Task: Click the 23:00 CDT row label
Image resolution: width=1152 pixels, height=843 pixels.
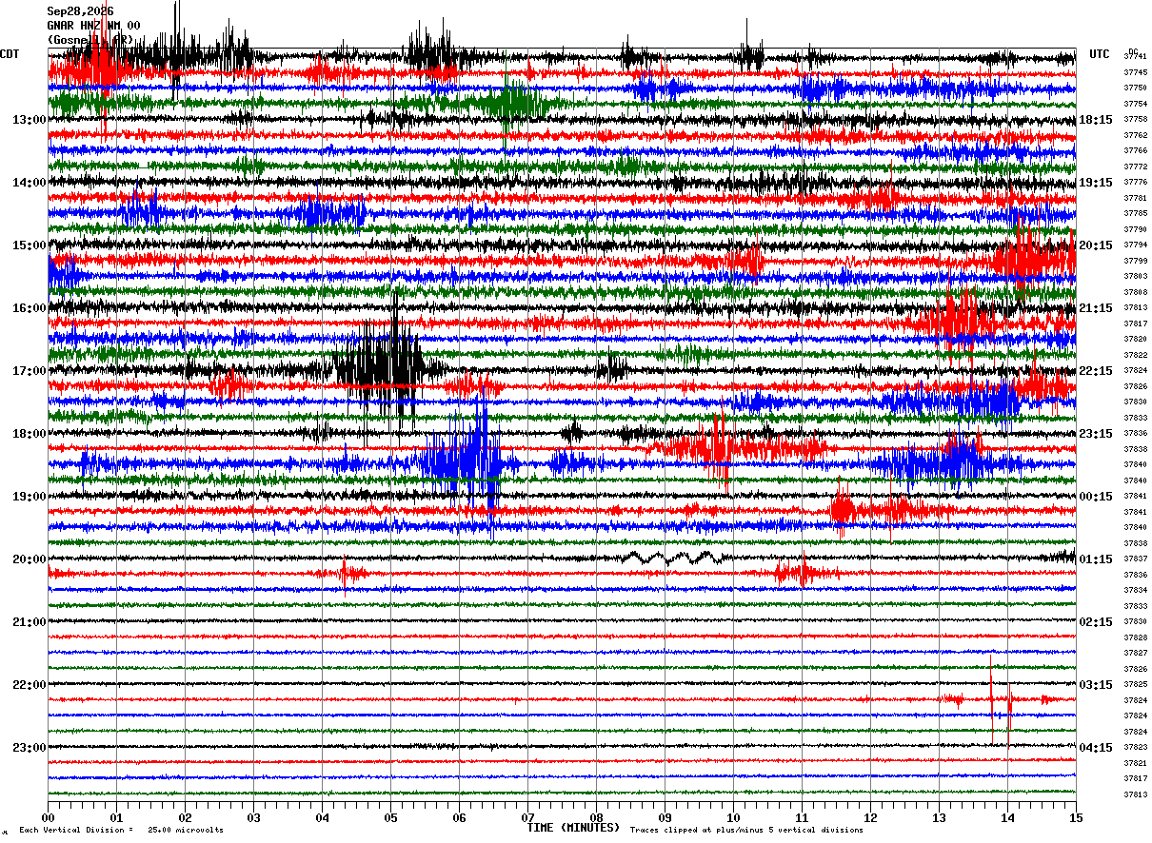Action: [29, 748]
